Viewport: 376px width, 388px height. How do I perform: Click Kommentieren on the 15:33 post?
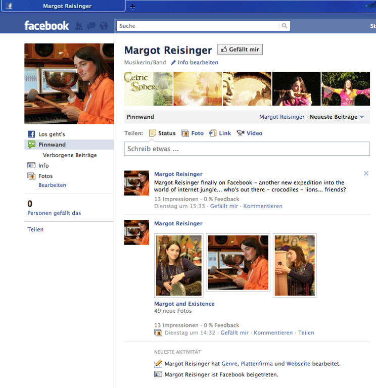click(263, 206)
